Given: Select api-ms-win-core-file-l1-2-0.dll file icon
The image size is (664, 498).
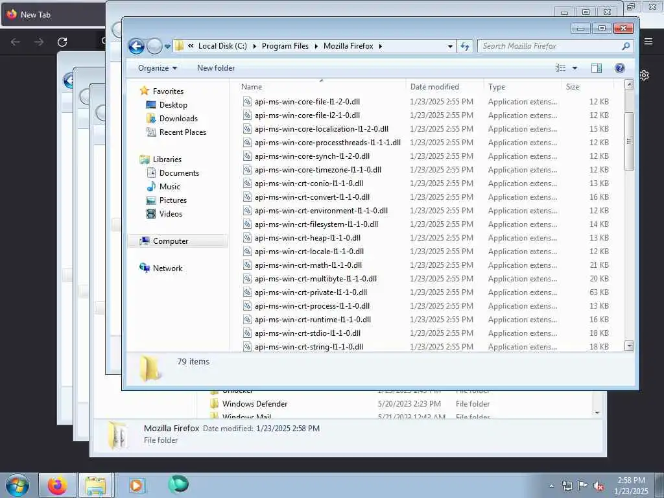Looking at the screenshot, I should pyautogui.click(x=247, y=102).
